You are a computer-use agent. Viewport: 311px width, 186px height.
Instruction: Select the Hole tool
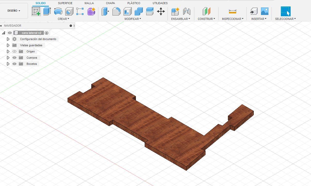click(69, 11)
